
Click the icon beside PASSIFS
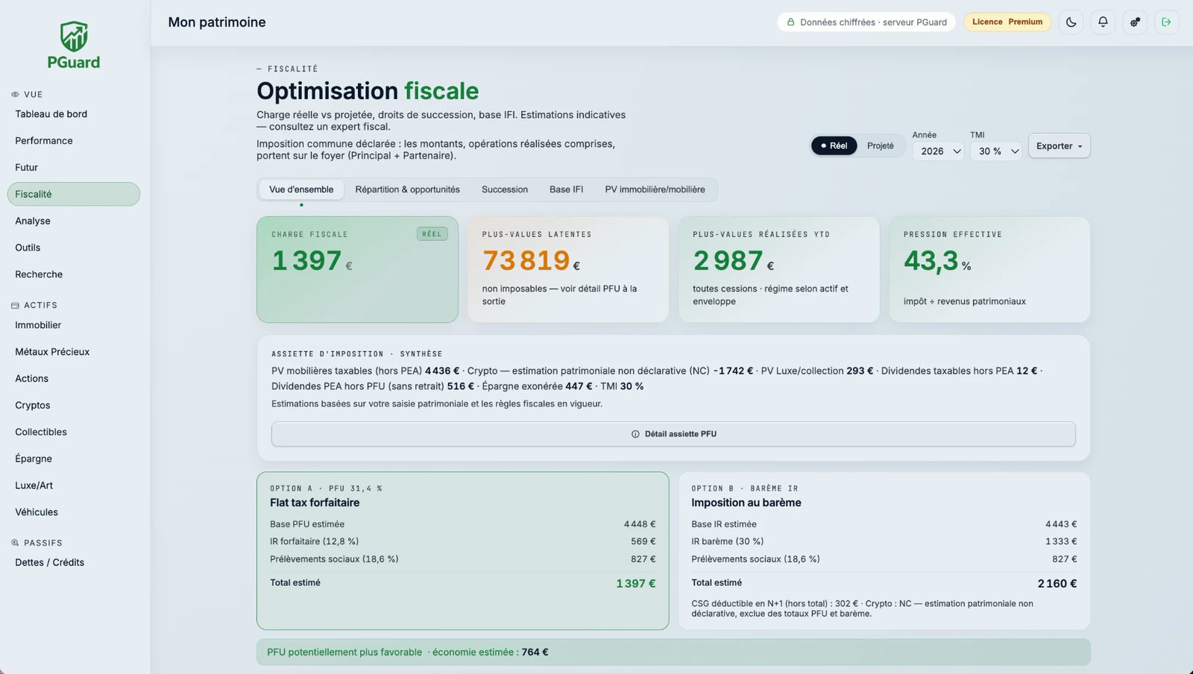pos(15,543)
